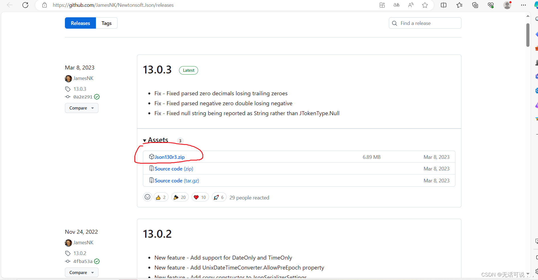Toggle the thumbs up reaction with 2
The height and width of the screenshot is (280, 538).
(x=161, y=197)
